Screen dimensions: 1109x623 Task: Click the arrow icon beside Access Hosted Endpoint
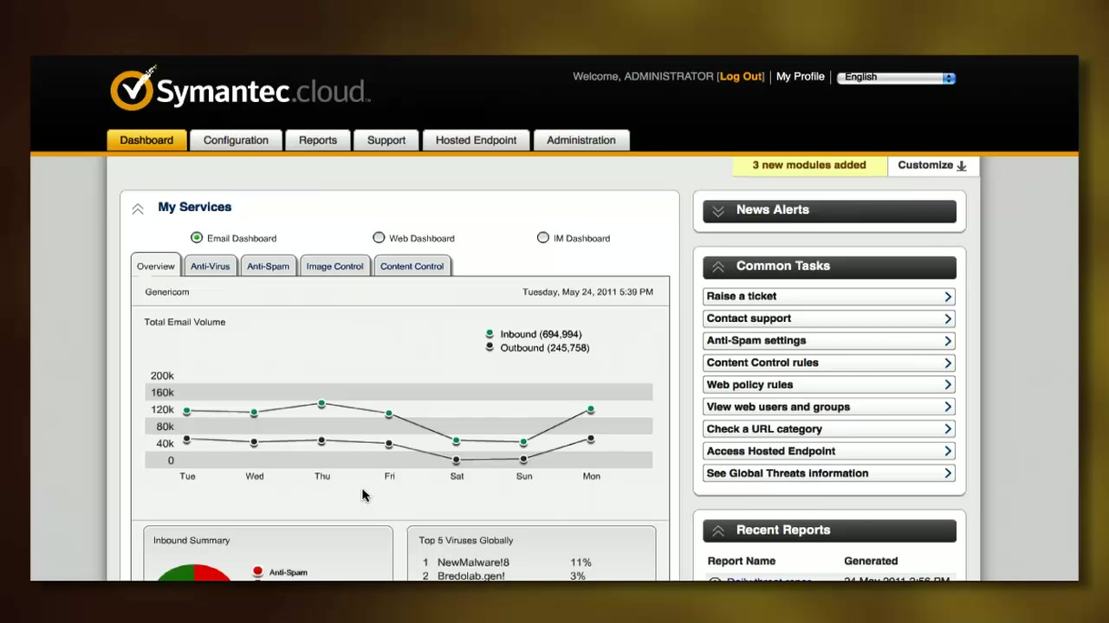pos(948,451)
